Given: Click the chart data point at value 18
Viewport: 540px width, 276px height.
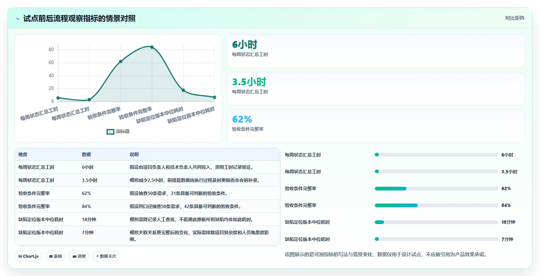Looking at the screenshot, I should point(183,90).
